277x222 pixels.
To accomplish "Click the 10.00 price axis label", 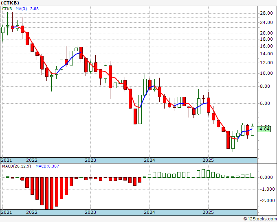I will click(x=266, y=73).
